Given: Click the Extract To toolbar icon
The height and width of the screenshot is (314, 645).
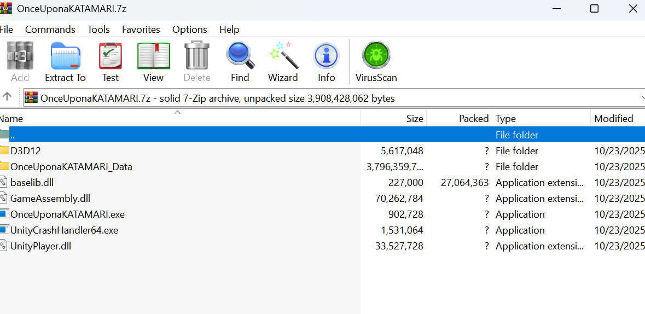Looking at the screenshot, I should (66, 55).
